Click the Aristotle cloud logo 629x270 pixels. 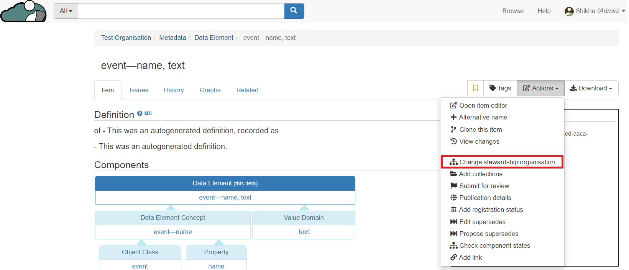coord(24,11)
